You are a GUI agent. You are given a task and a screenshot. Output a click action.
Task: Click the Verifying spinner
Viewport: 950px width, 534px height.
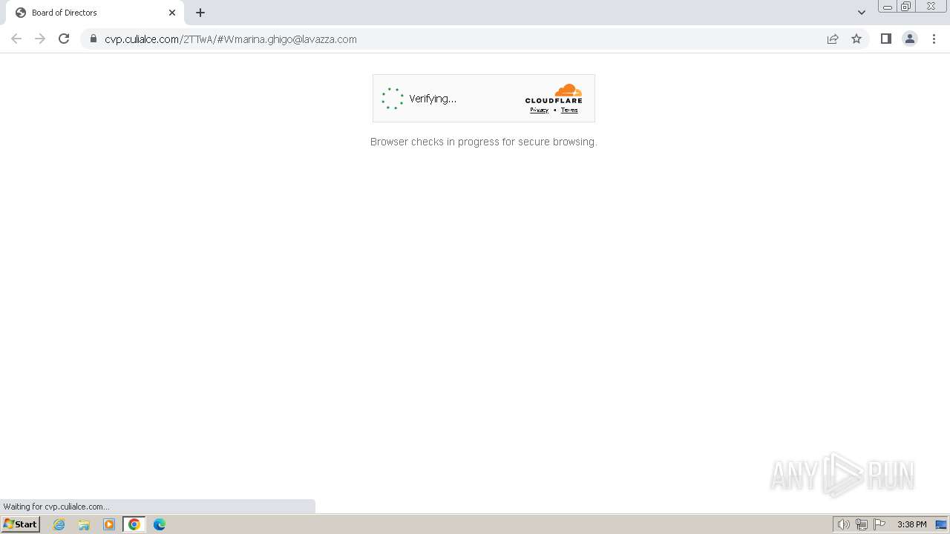[393, 99]
